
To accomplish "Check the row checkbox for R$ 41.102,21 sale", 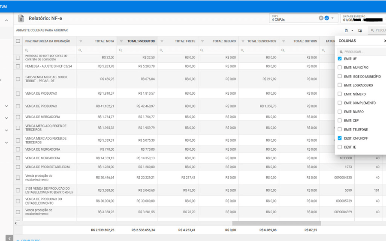I will 18,107.
